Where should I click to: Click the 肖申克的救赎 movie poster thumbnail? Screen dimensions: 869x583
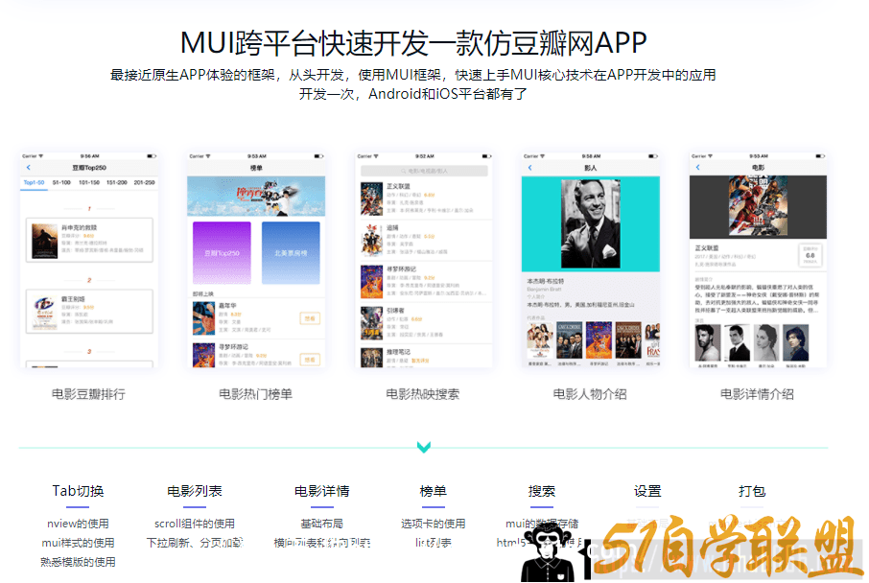tap(44, 241)
